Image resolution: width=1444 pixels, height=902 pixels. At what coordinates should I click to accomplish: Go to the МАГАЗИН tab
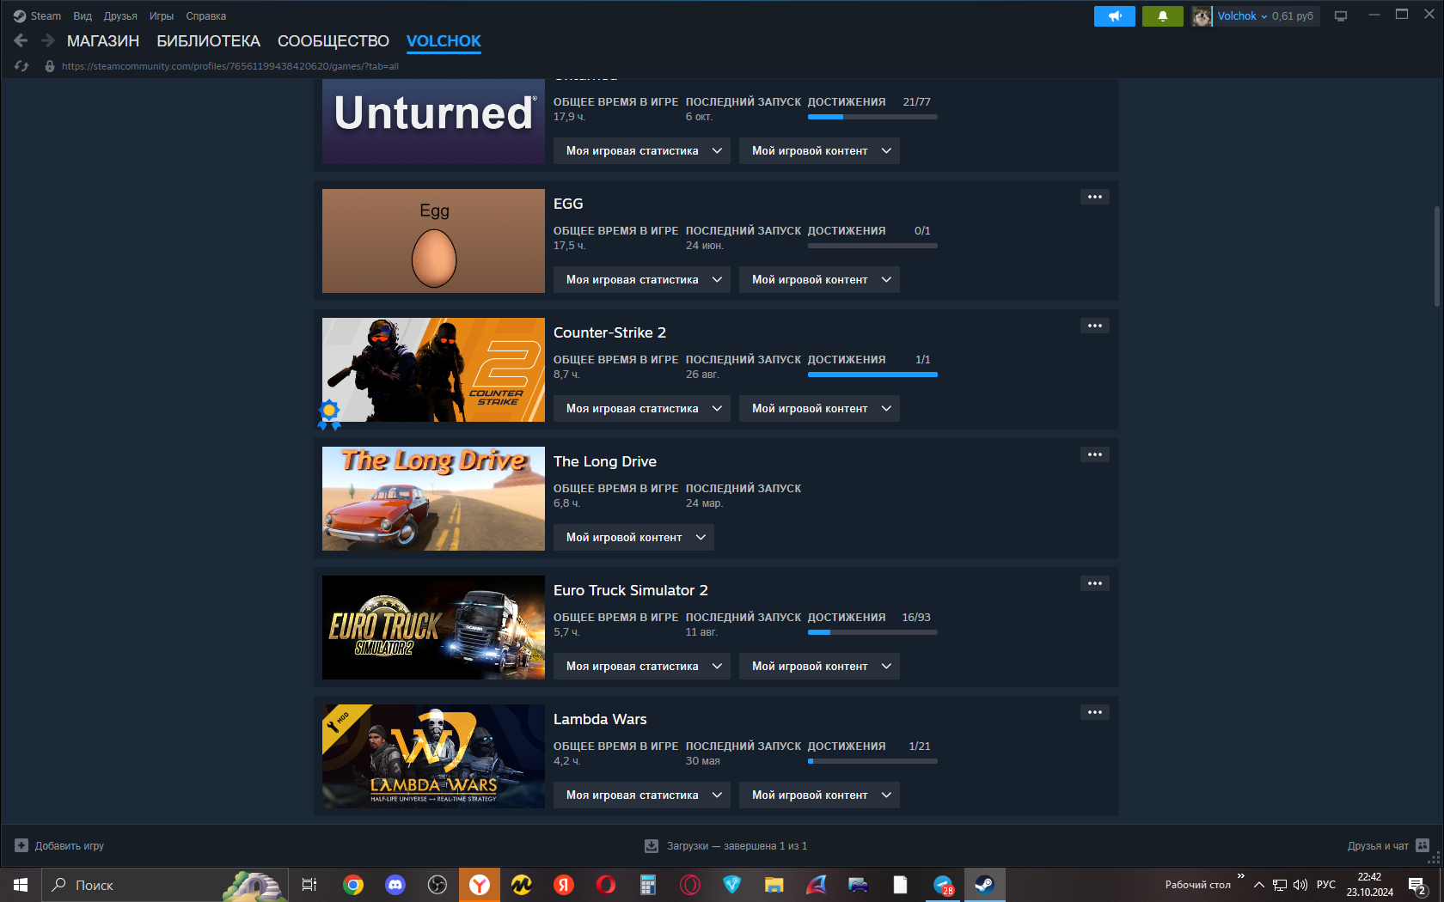103,41
